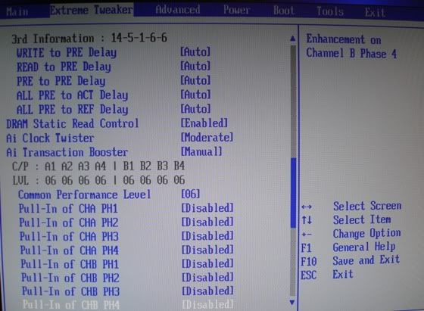
Task: Open Ai Clock Twister Moderate option
Action: point(207,137)
